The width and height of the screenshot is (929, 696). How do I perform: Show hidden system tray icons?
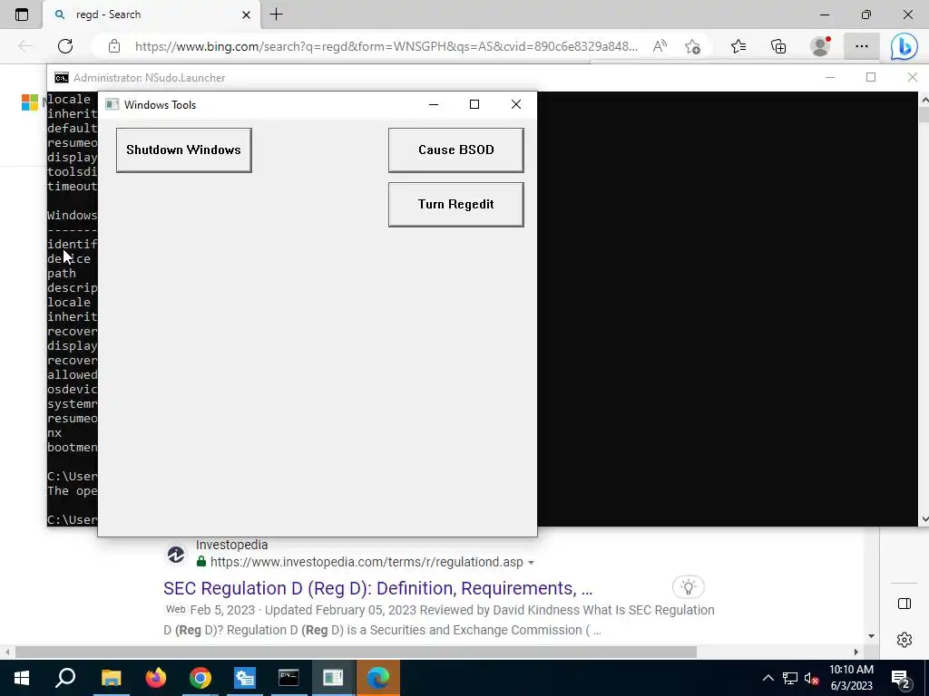pyautogui.click(x=768, y=678)
